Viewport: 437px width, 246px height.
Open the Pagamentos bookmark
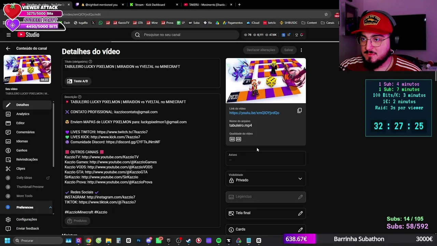[x=232, y=23]
